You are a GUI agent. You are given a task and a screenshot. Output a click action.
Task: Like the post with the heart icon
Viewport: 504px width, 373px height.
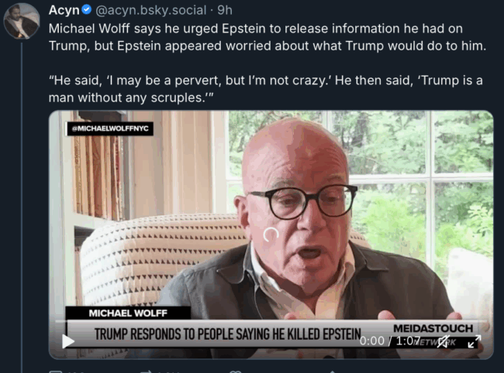coord(235,371)
